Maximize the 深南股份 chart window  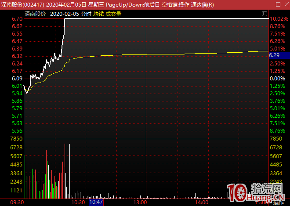click(278, 4)
